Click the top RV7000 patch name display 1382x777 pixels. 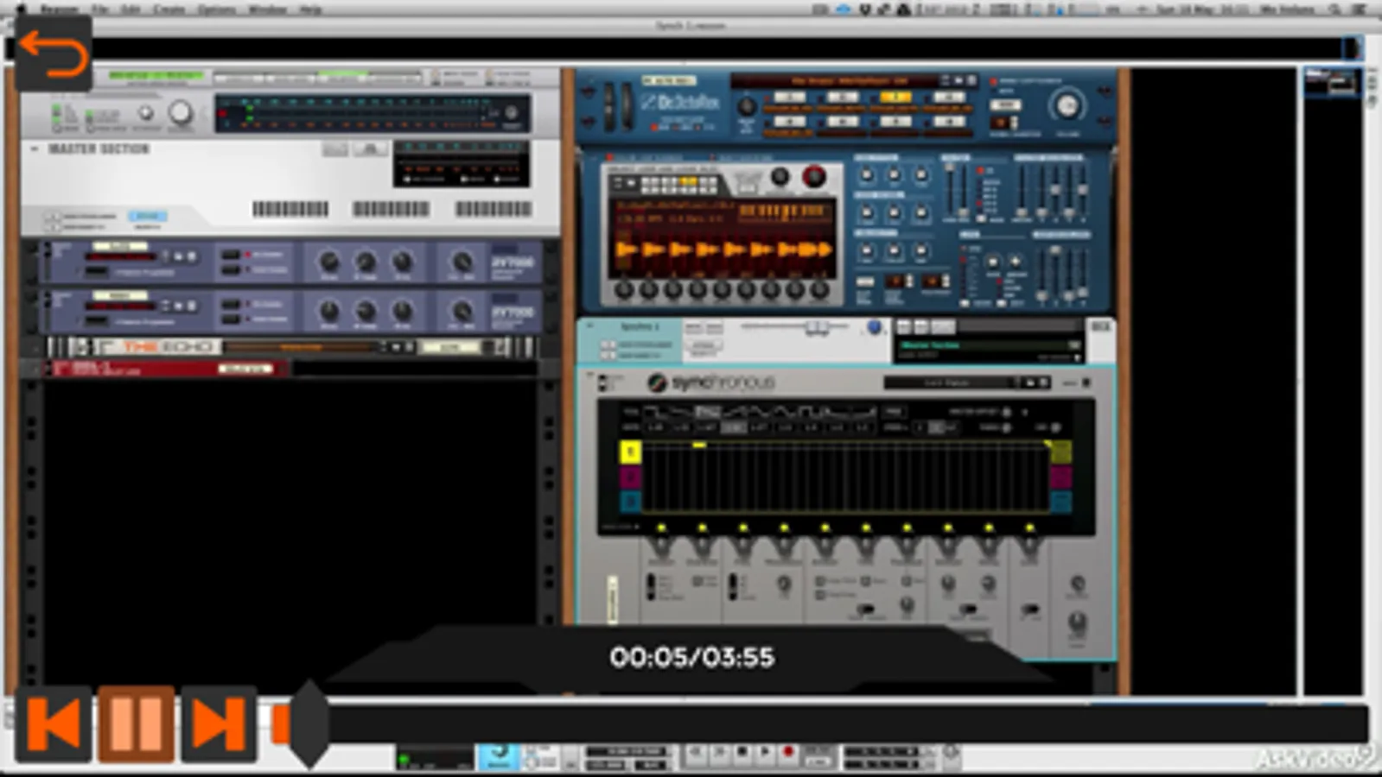tap(122, 257)
